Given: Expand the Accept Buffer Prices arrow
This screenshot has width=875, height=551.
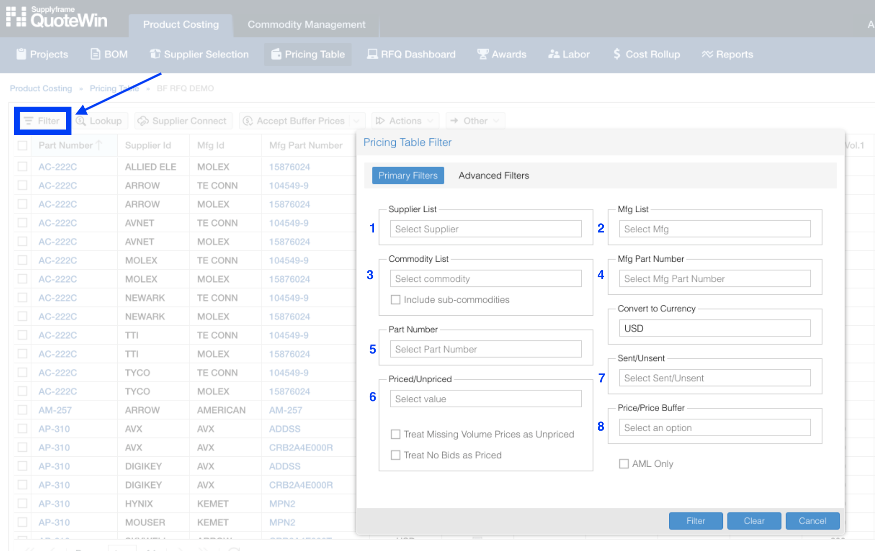Looking at the screenshot, I should (x=357, y=121).
